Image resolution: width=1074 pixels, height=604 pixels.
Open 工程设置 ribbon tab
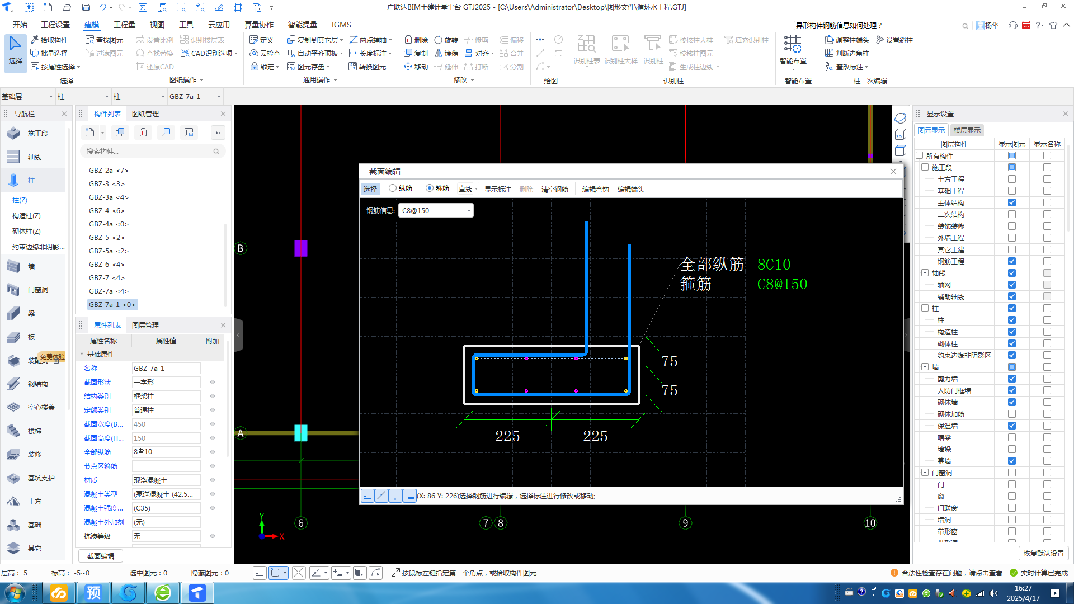pyautogui.click(x=55, y=25)
